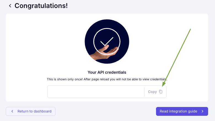Click the 'Read integration guide' text label
215x121 pixels.
point(178,111)
